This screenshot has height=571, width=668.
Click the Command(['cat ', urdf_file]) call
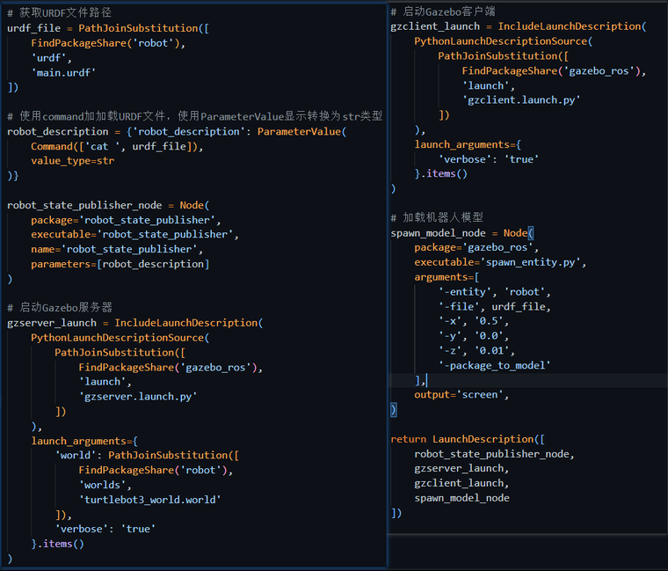(x=117, y=146)
